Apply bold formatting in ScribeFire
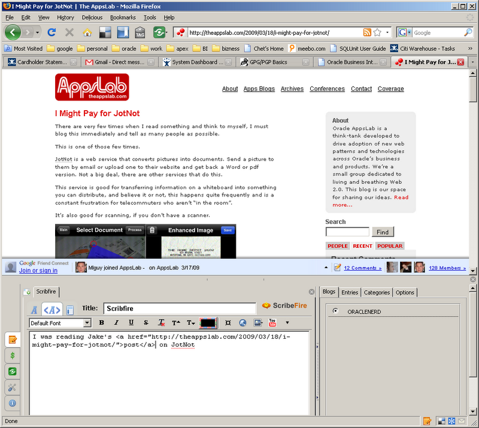 [x=102, y=323]
